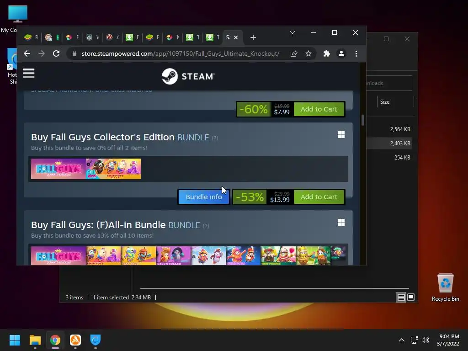468x351 pixels.
Task: Open the Steam hamburger menu
Action: (29, 73)
